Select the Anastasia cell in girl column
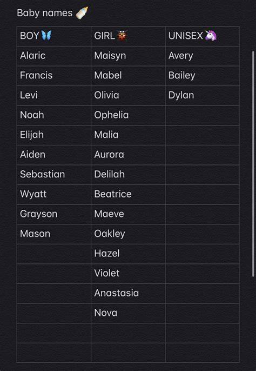This screenshot has width=256, height=371. [128, 293]
